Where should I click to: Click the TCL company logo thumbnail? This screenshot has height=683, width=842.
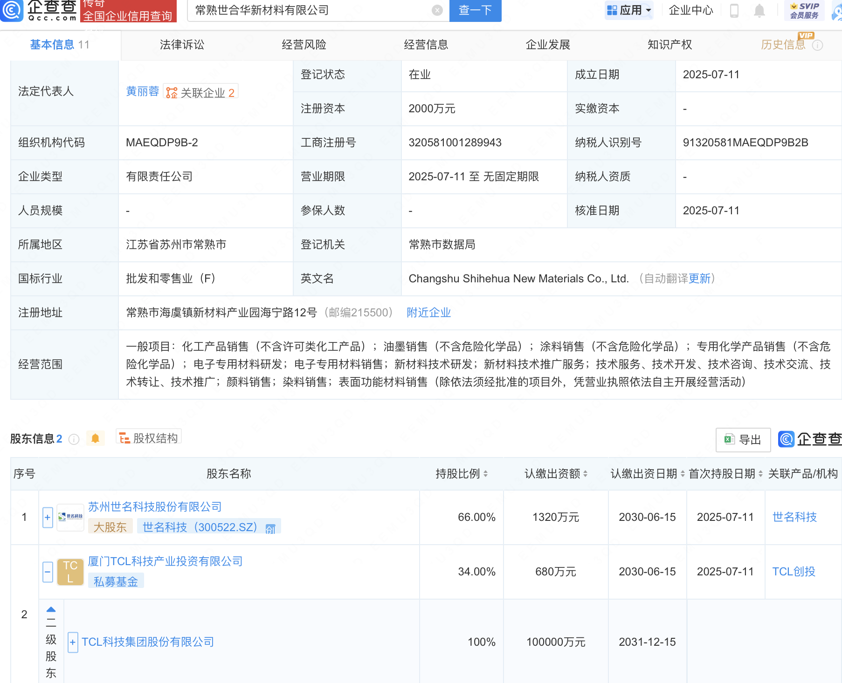tap(70, 572)
